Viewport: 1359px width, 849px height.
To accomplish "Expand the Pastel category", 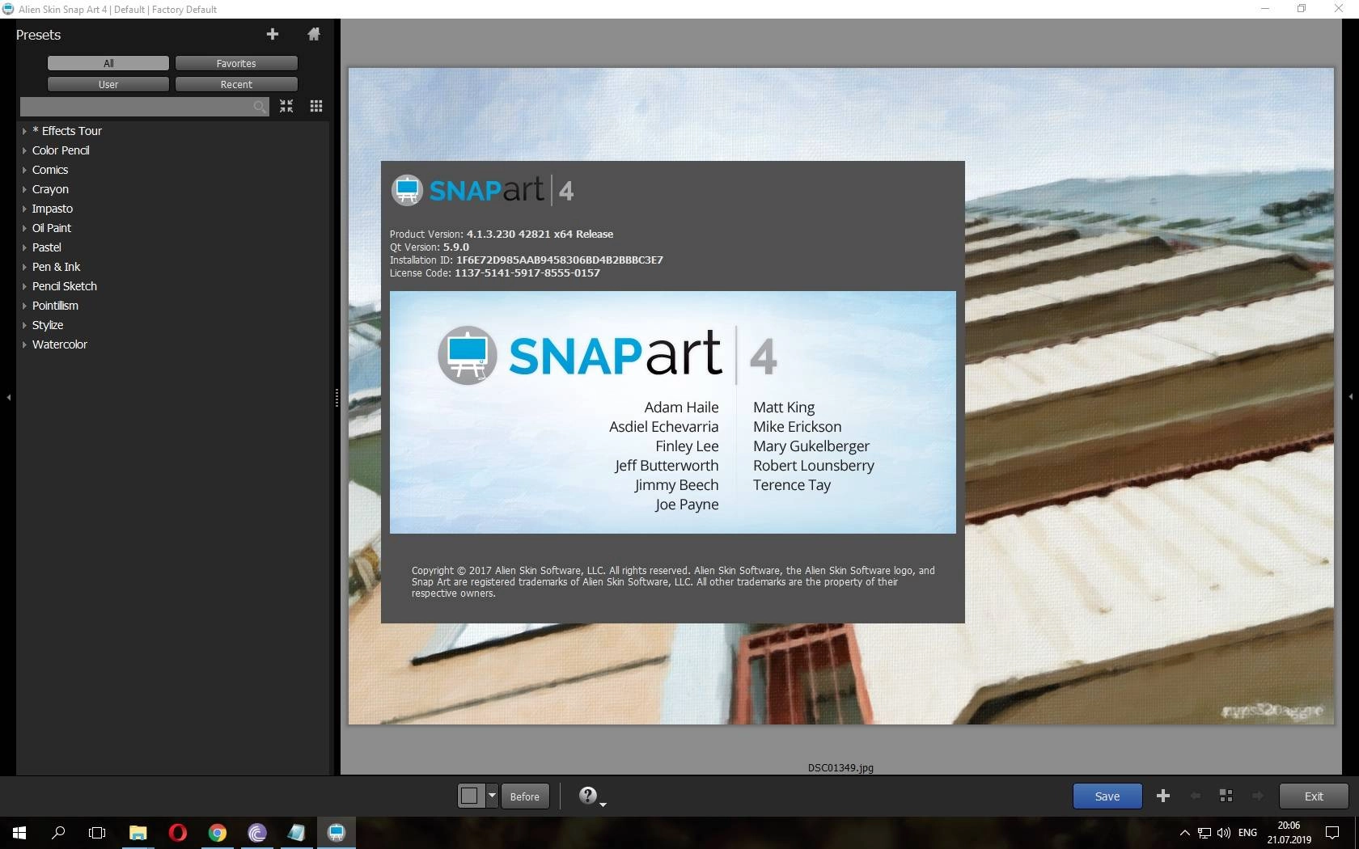I will point(24,247).
